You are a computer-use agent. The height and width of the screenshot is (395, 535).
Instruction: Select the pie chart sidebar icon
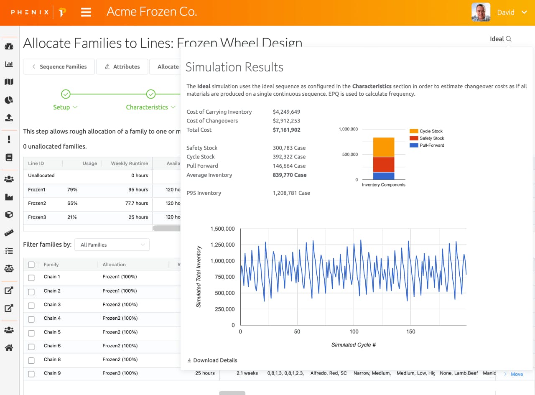click(9, 100)
